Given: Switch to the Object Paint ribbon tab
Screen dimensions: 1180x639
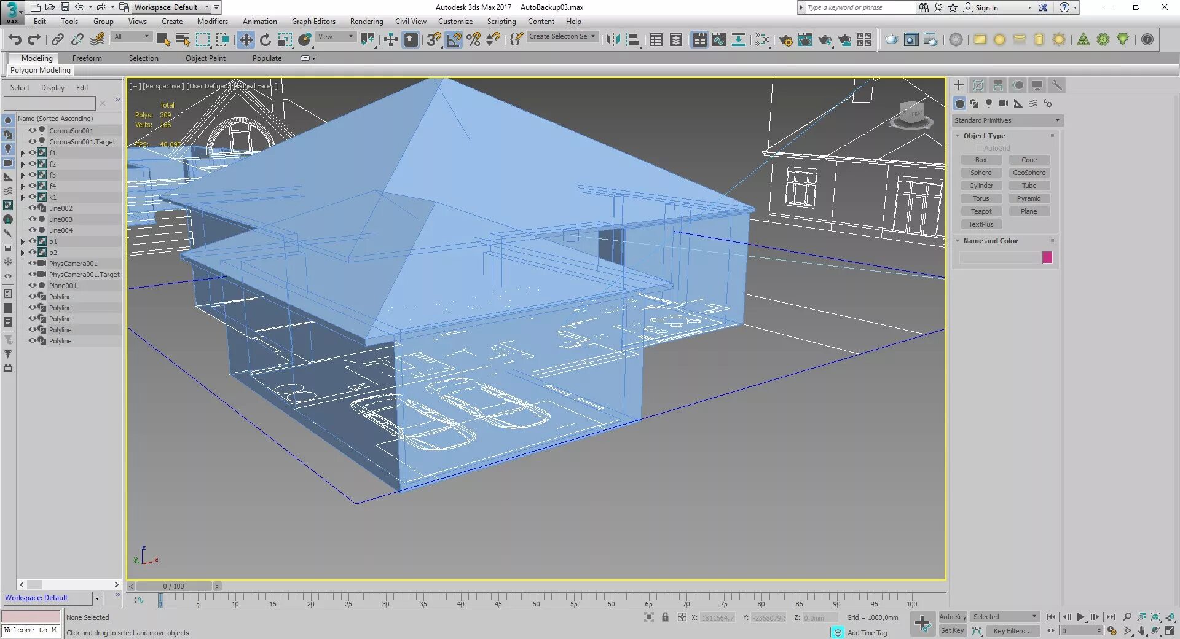Looking at the screenshot, I should pyautogui.click(x=205, y=58).
